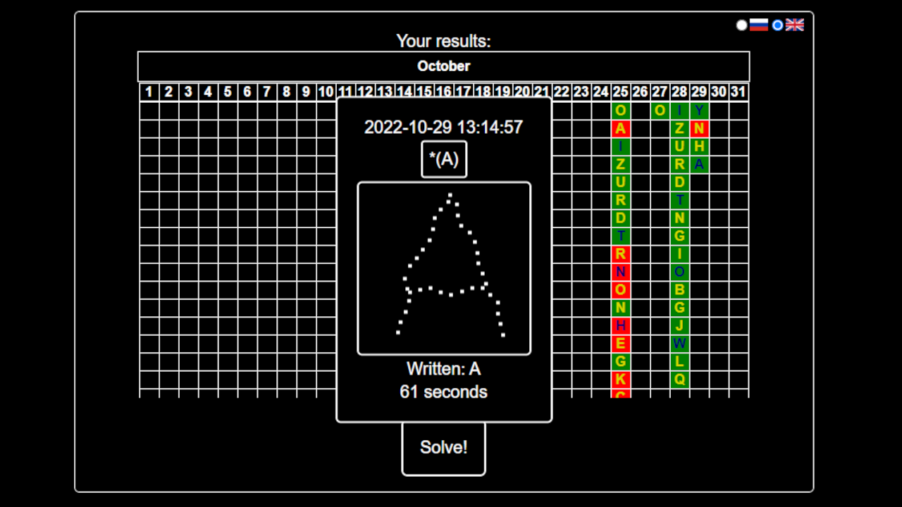Click the green O cell under day 25
Viewport: 902px width, 507px height.
[622, 111]
